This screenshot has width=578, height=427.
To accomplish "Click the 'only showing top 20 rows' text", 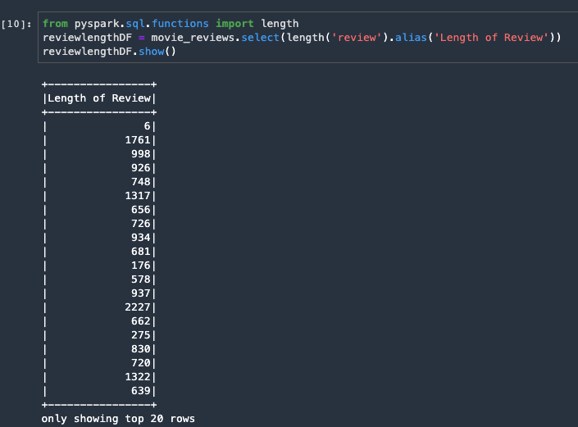I will [x=118, y=419].
